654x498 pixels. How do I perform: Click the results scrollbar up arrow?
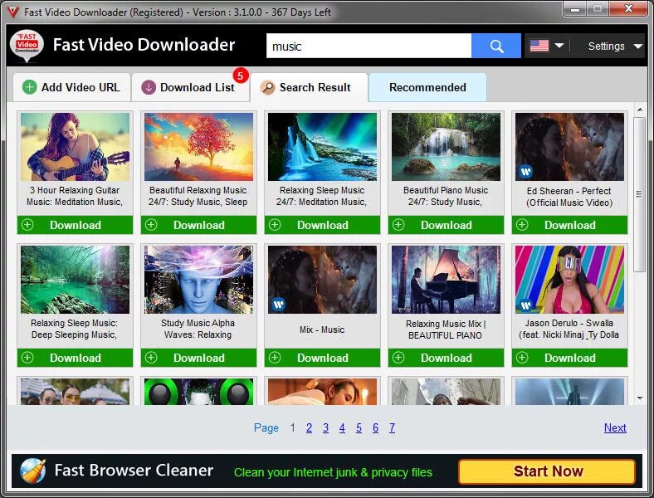(x=640, y=110)
